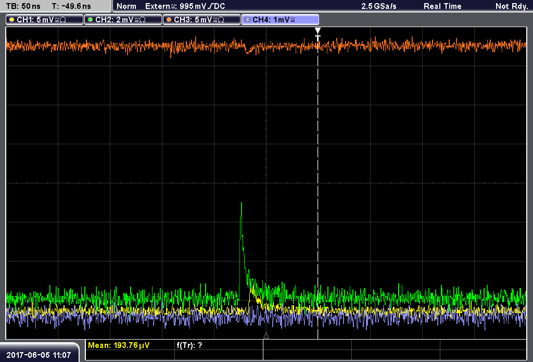The image size is (533, 362).
Task: Select the CH1: 5 mV channel tab
Action: (x=45, y=20)
